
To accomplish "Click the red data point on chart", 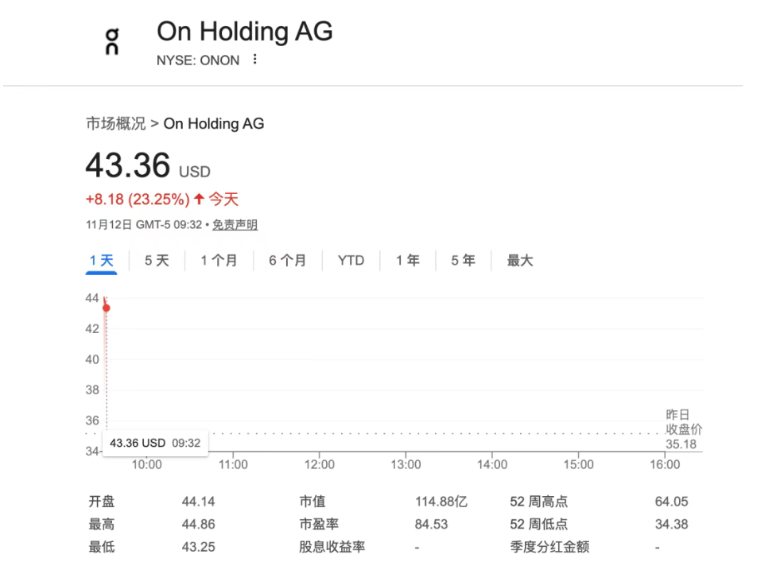I will pos(107,308).
